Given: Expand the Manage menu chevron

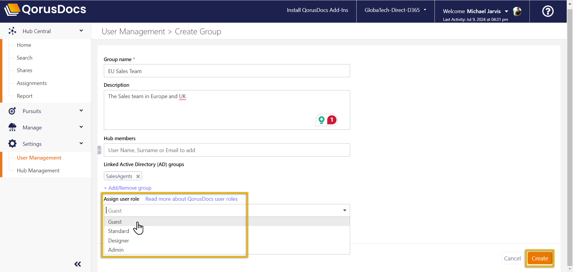Looking at the screenshot, I should (81, 127).
